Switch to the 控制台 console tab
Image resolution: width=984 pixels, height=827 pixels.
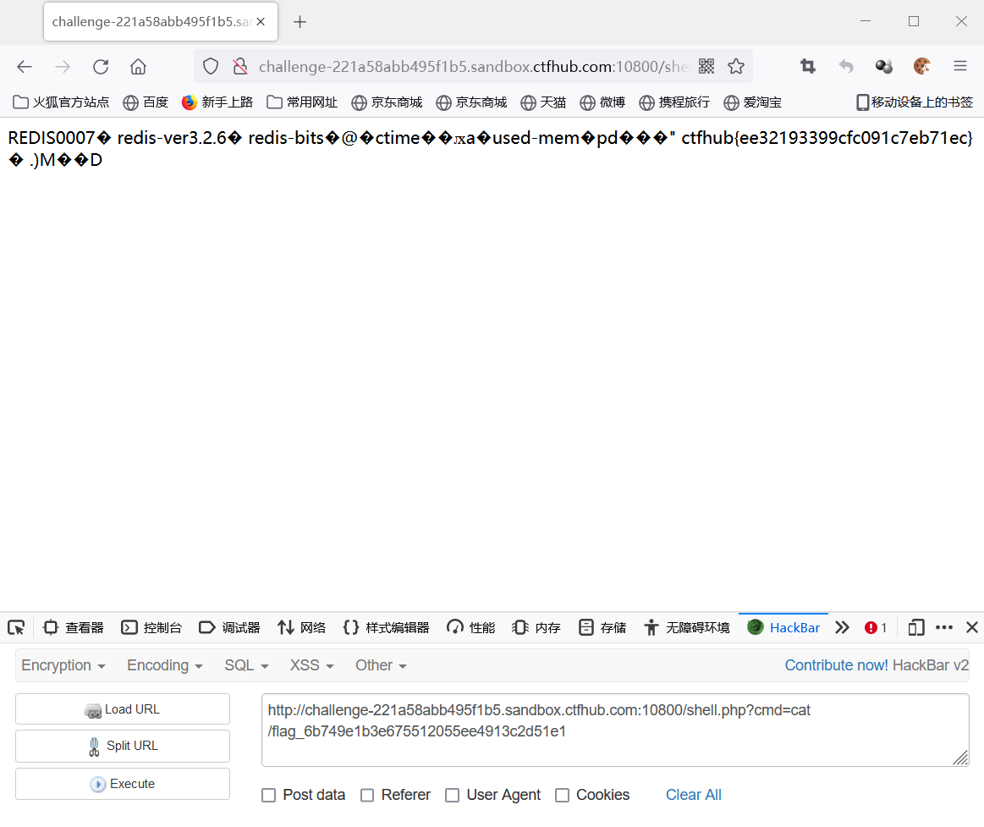(x=151, y=627)
